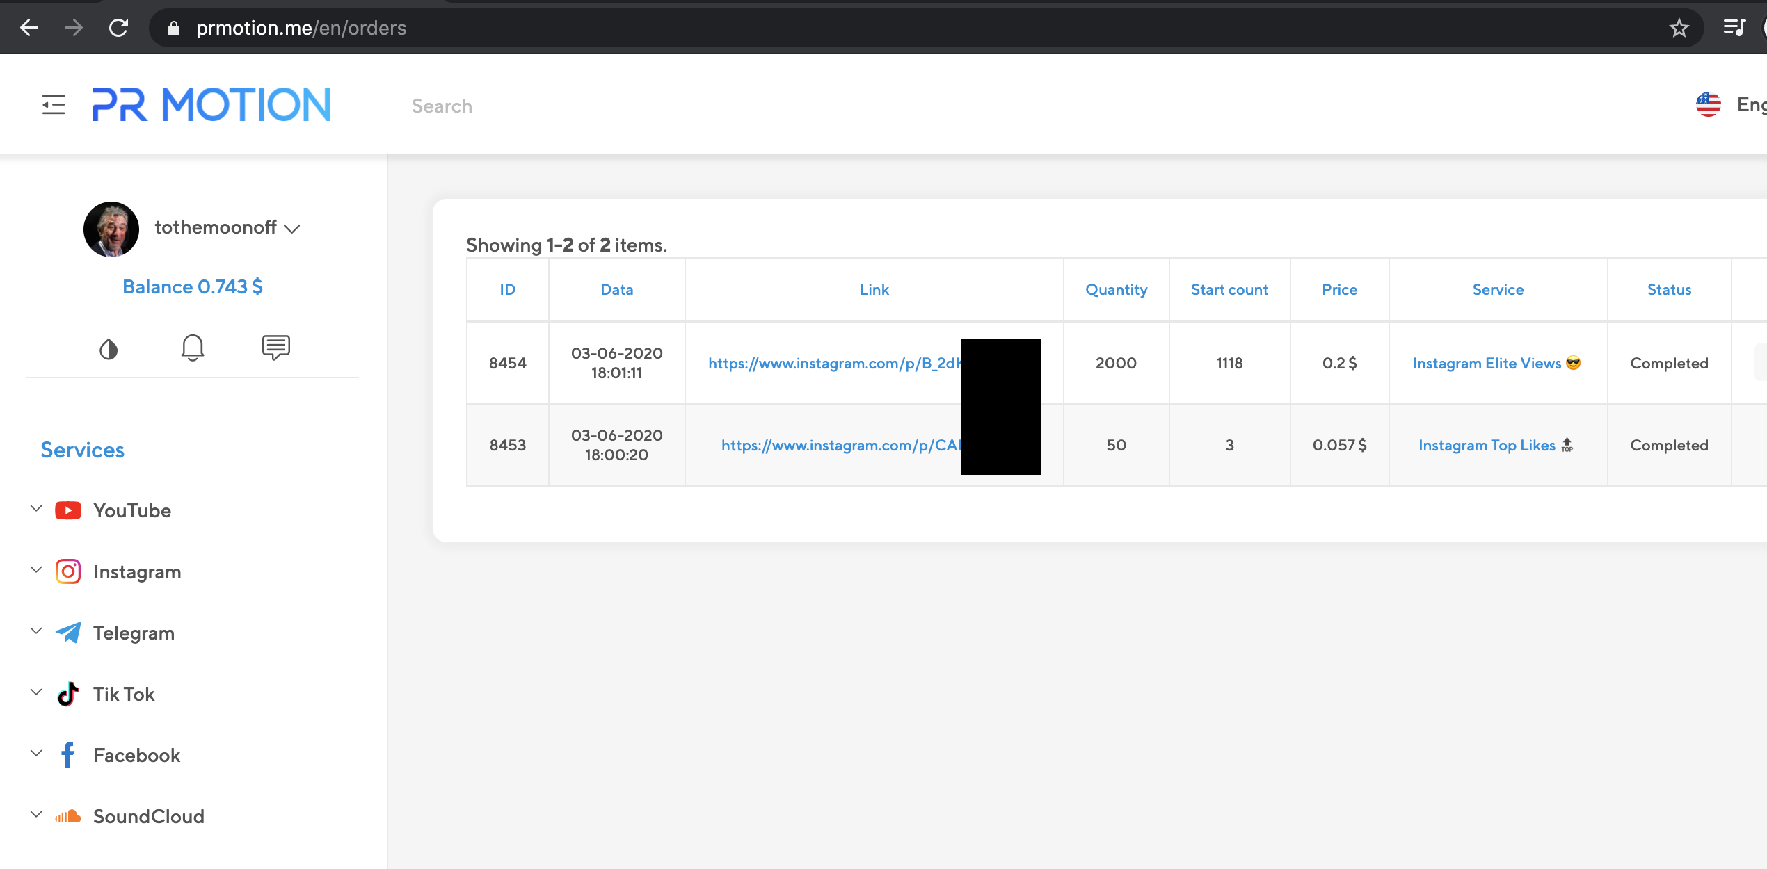1767x869 pixels.
Task: Open Instagram link for order 8454
Action: click(835, 363)
